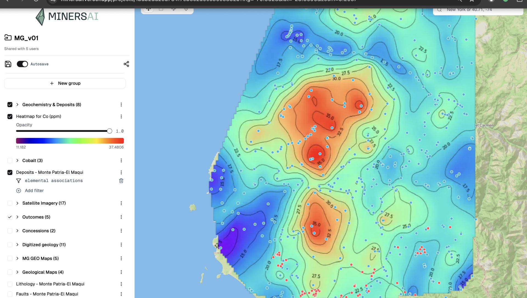Expand the Digitized geology chevron
This screenshot has height=298, width=527.
pos(17,245)
